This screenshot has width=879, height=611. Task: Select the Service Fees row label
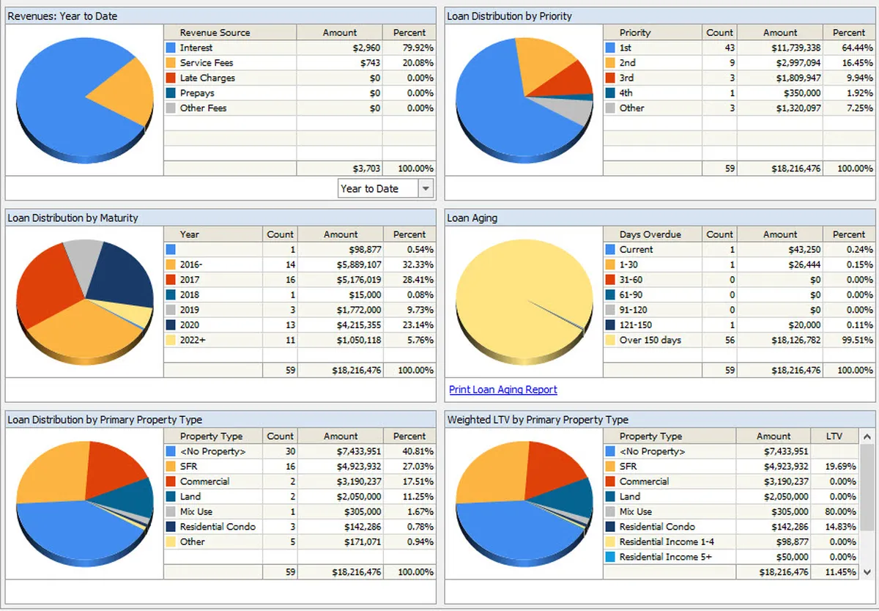coord(207,63)
